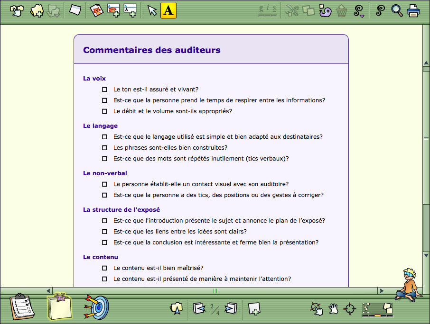Click the 'La structure de l'exposé' heading
Screen dimensions: 430x324
point(122,210)
